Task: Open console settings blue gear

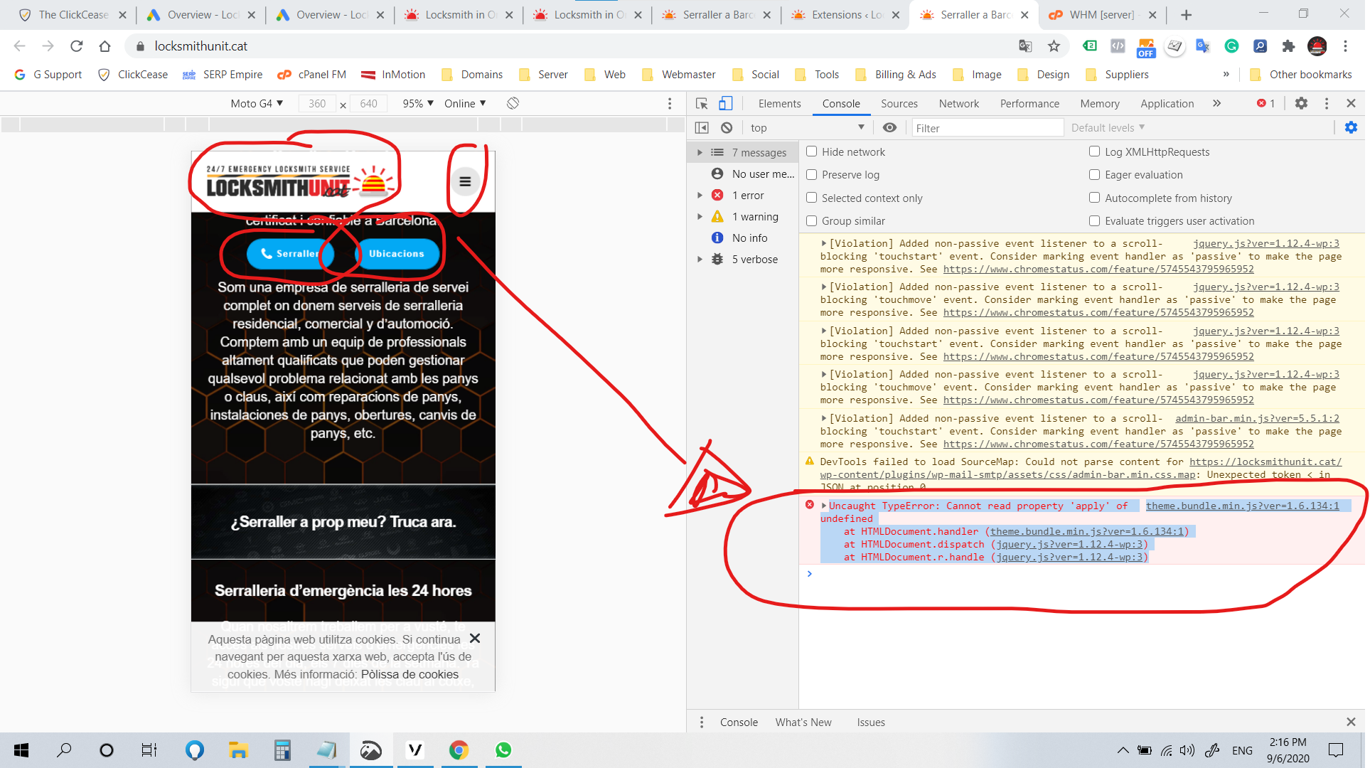Action: click(1351, 128)
